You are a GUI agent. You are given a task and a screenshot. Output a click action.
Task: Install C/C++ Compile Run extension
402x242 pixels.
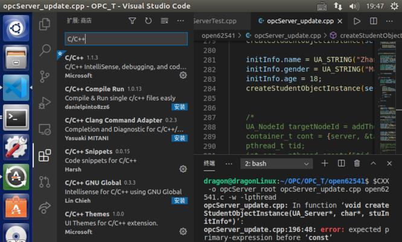[x=179, y=107]
